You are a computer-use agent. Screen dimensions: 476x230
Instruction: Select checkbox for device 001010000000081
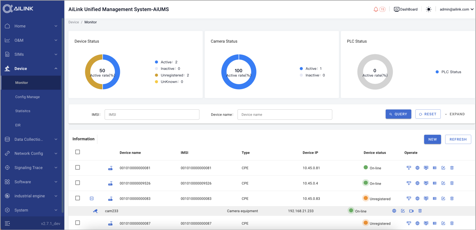[78, 167]
